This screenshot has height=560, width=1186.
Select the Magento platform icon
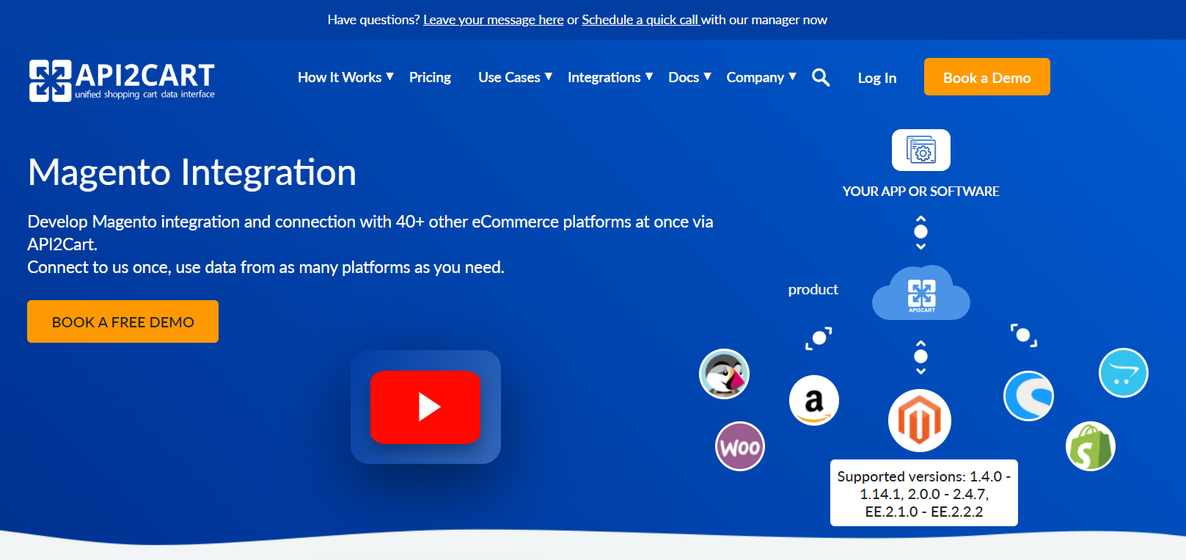(920, 421)
